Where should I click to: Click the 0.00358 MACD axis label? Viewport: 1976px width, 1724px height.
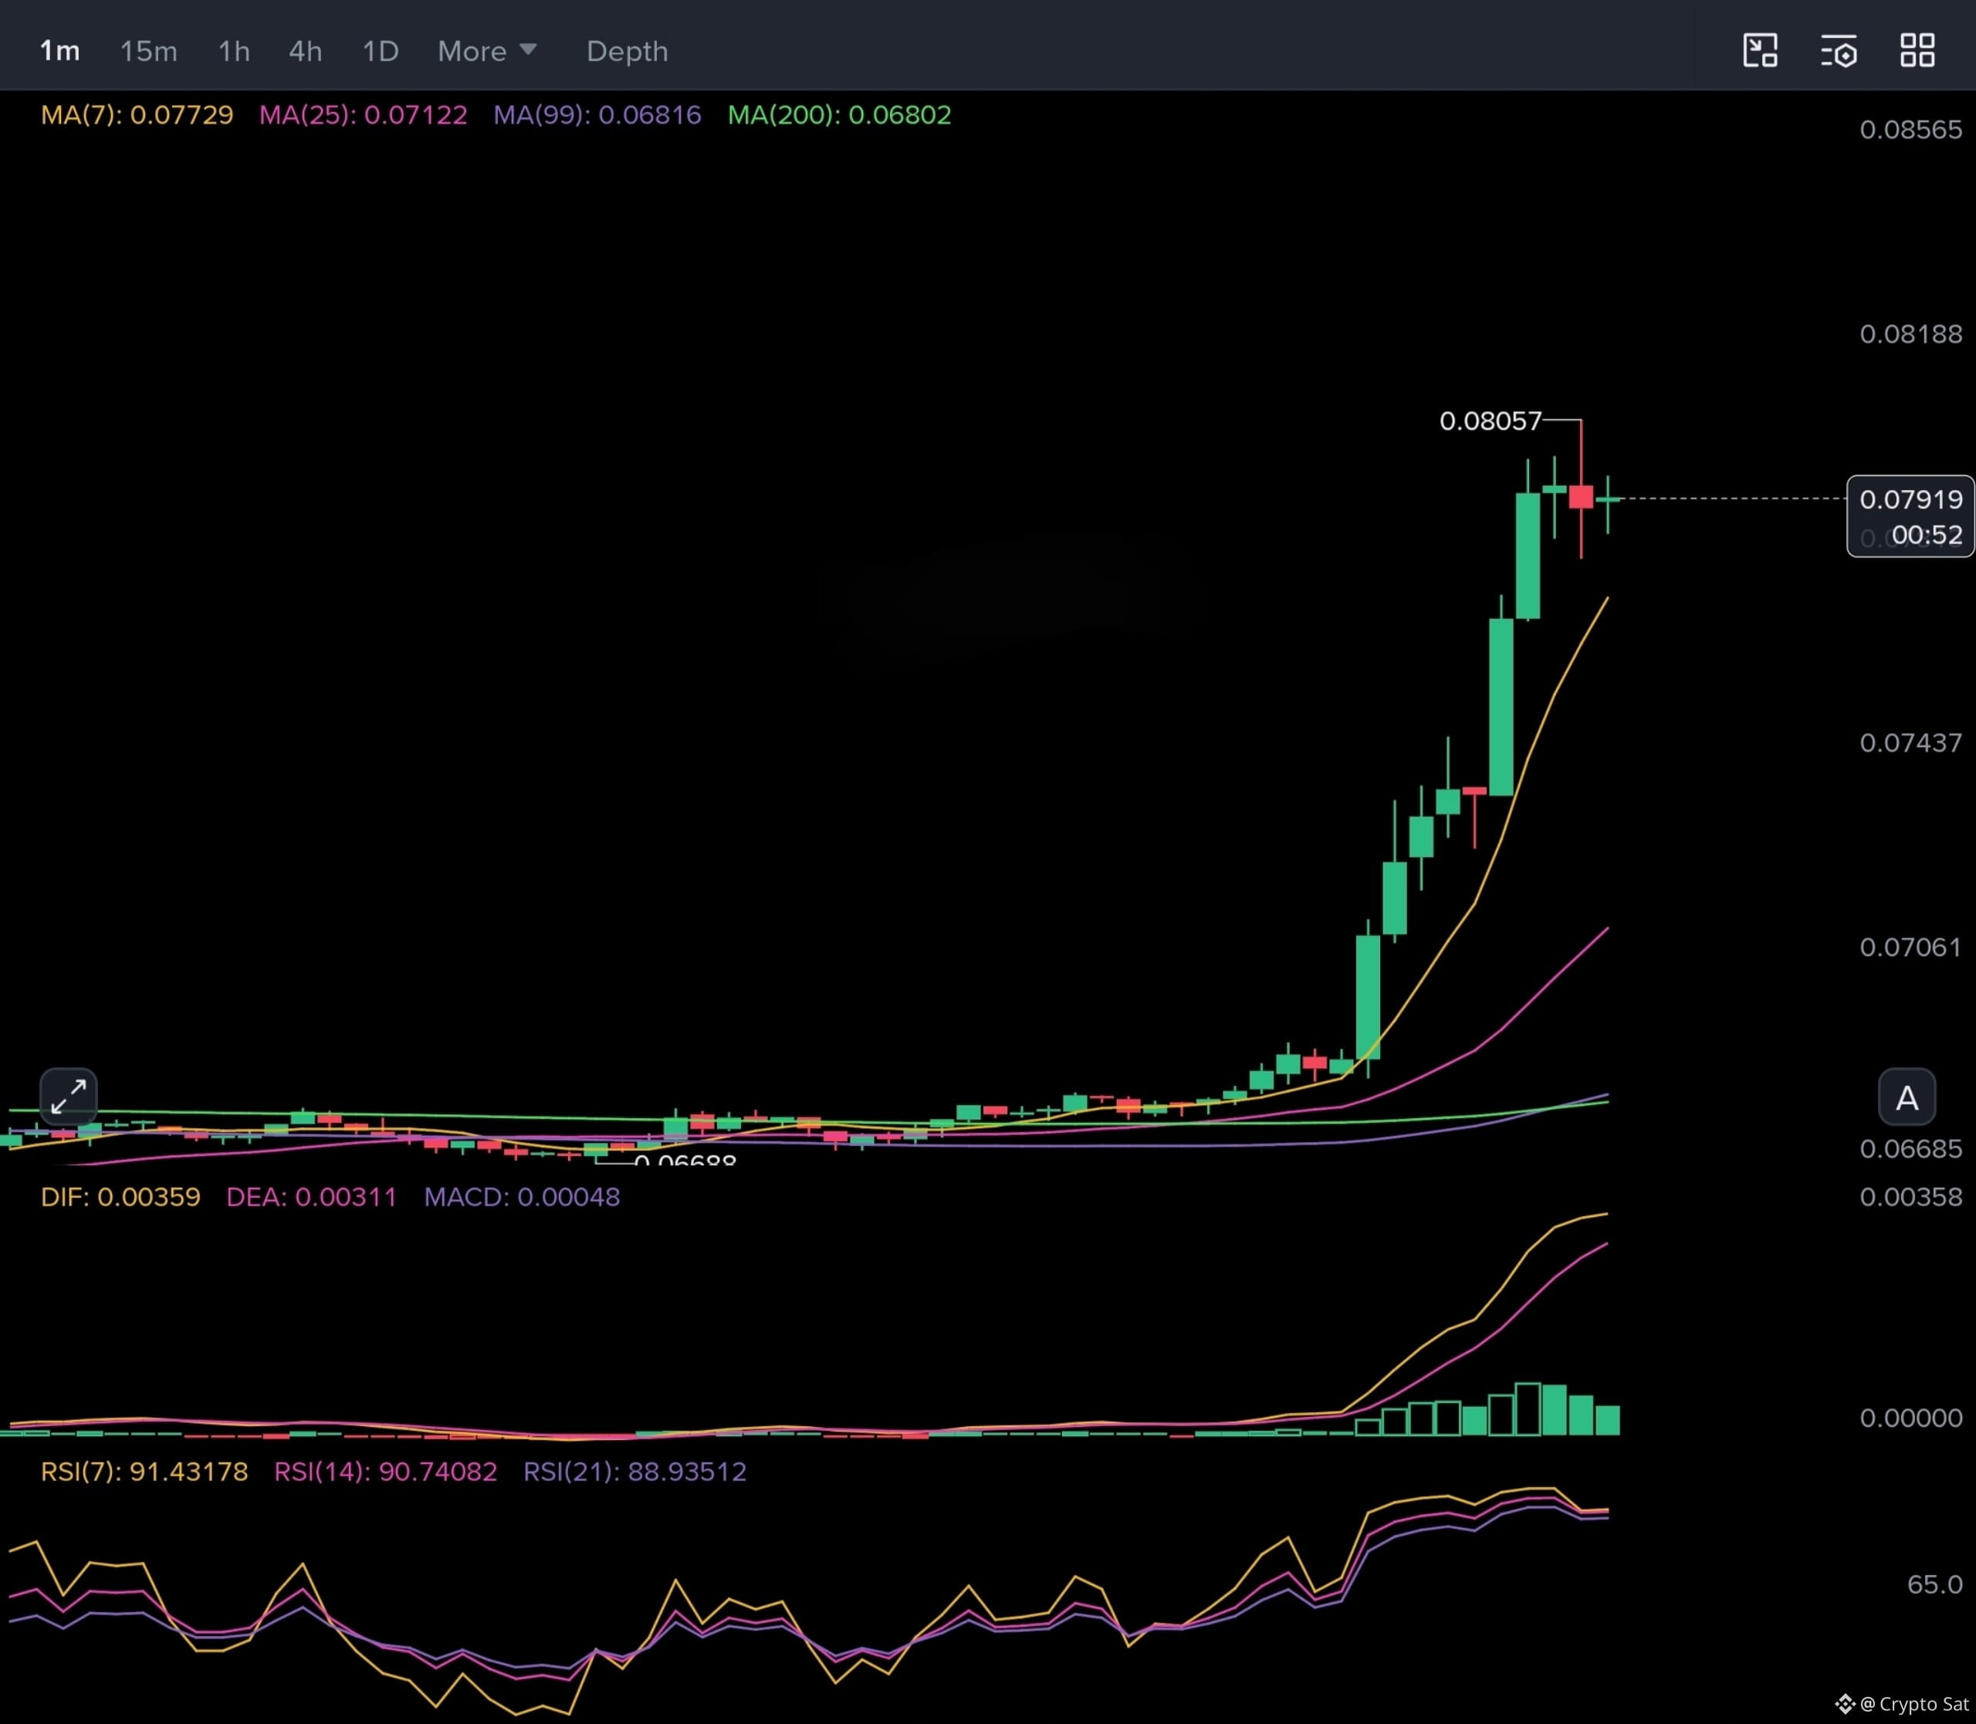pos(1910,1197)
